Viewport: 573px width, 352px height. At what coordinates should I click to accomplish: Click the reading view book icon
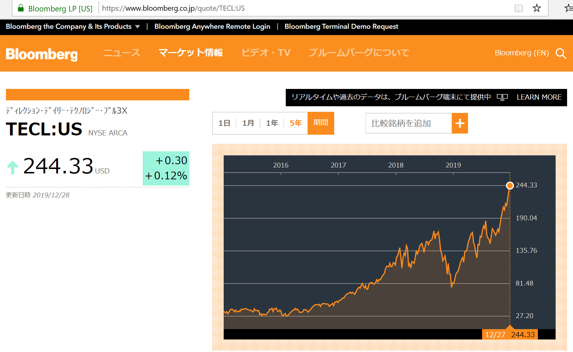[519, 8]
